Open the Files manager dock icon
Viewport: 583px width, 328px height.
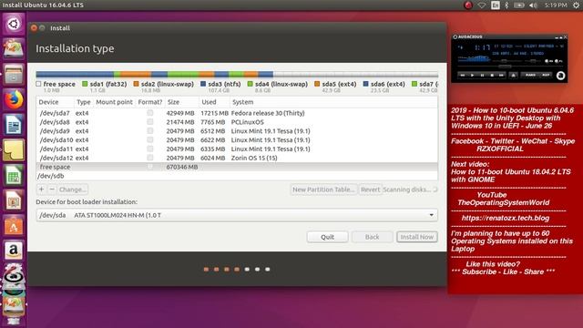click(14, 74)
